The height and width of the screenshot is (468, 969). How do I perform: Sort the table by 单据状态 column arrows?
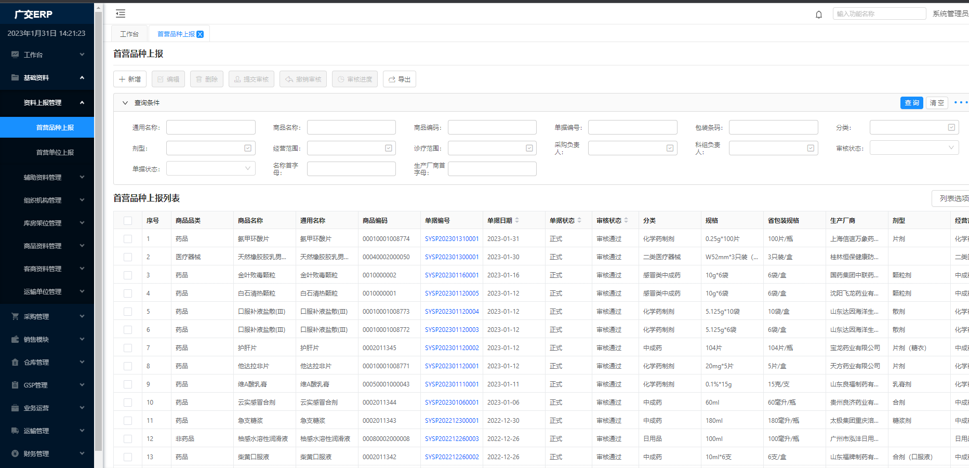pyautogui.click(x=579, y=220)
